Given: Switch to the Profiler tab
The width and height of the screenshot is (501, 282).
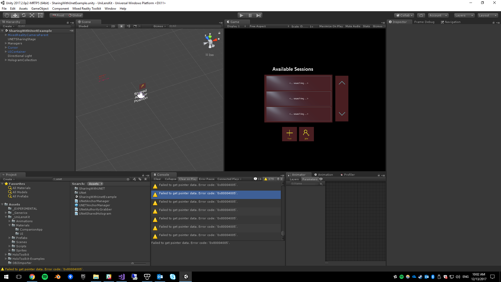Looking at the screenshot, I should tap(349, 175).
